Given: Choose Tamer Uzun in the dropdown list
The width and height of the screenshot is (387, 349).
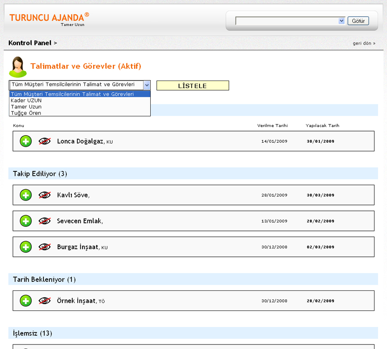Looking at the screenshot, I should tap(26, 107).
